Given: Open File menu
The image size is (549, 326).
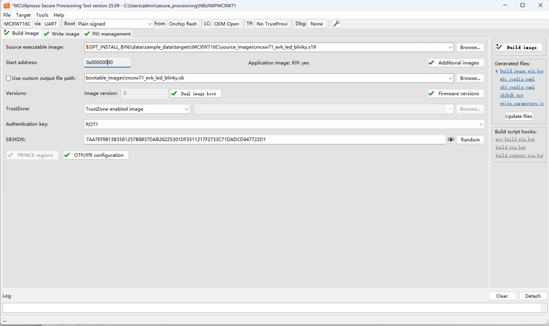Looking at the screenshot, I should tap(7, 15).
